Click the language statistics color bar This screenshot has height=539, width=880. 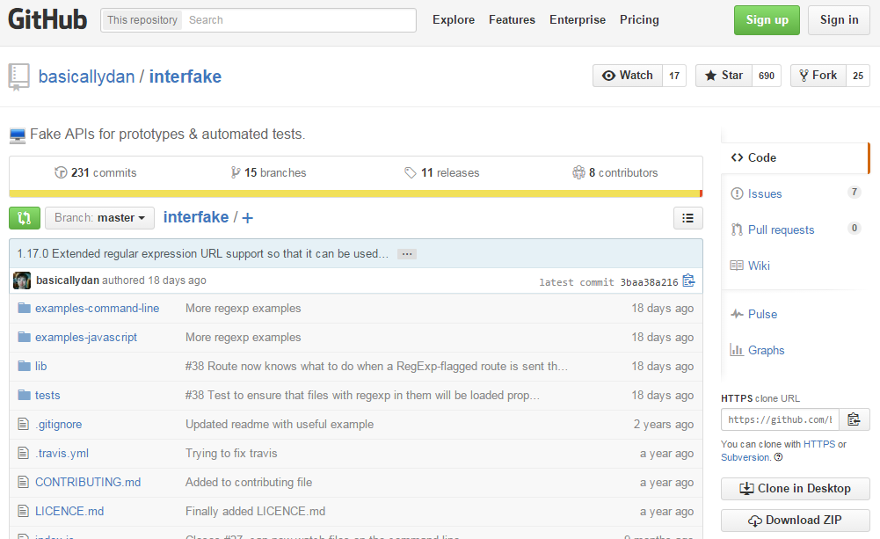[356, 193]
